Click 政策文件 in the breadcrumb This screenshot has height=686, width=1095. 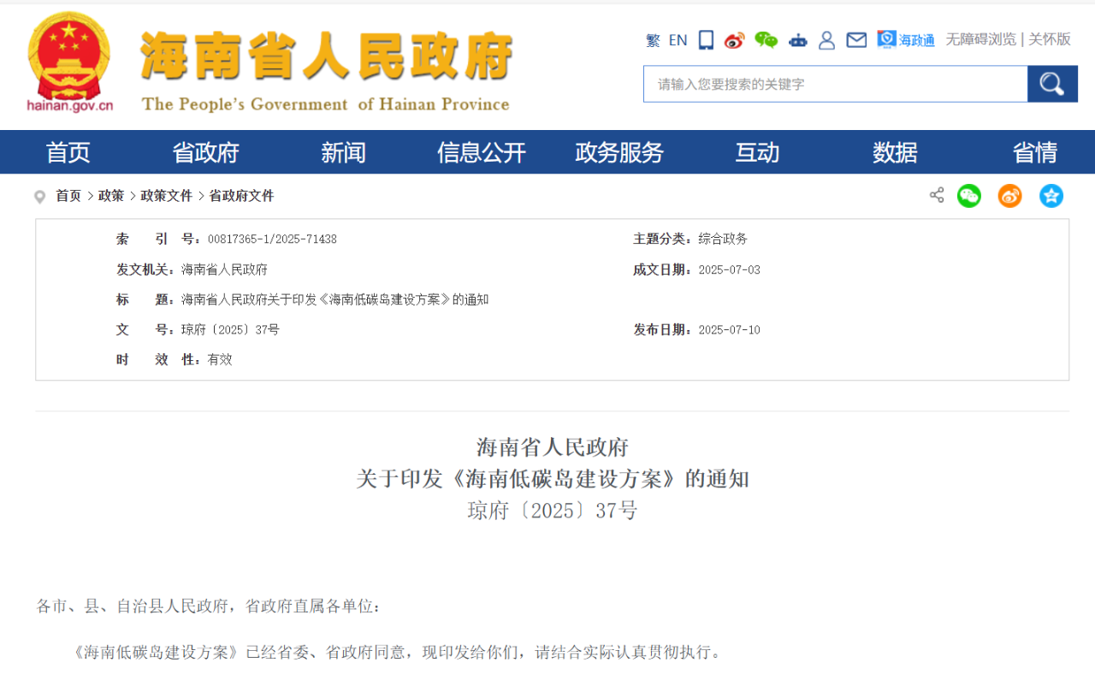point(167,196)
